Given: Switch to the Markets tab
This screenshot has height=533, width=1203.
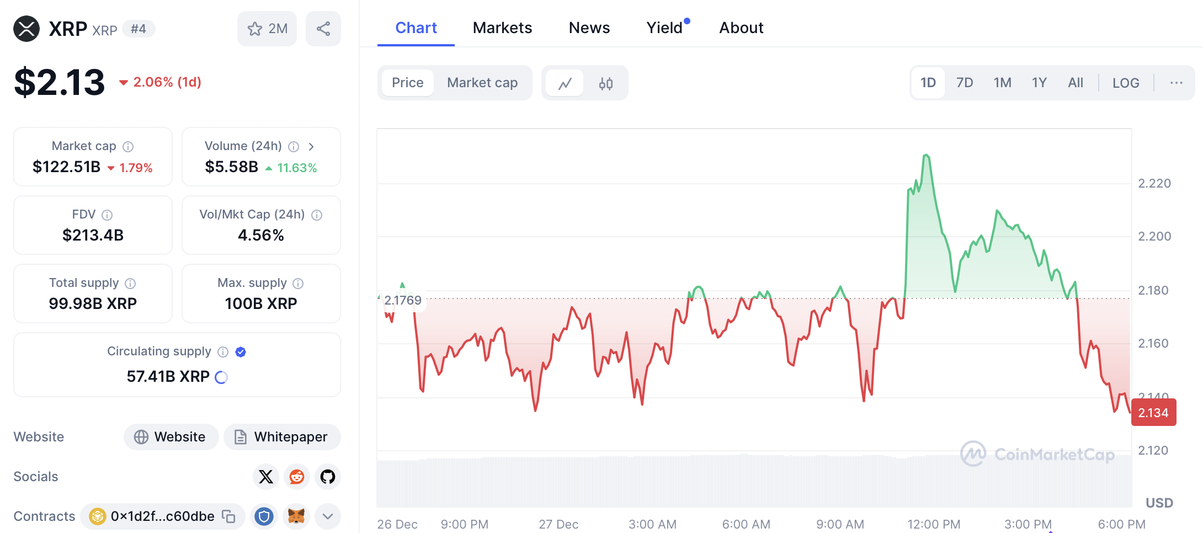Looking at the screenshot, I should pyautogui.click(x=502, y=28).
